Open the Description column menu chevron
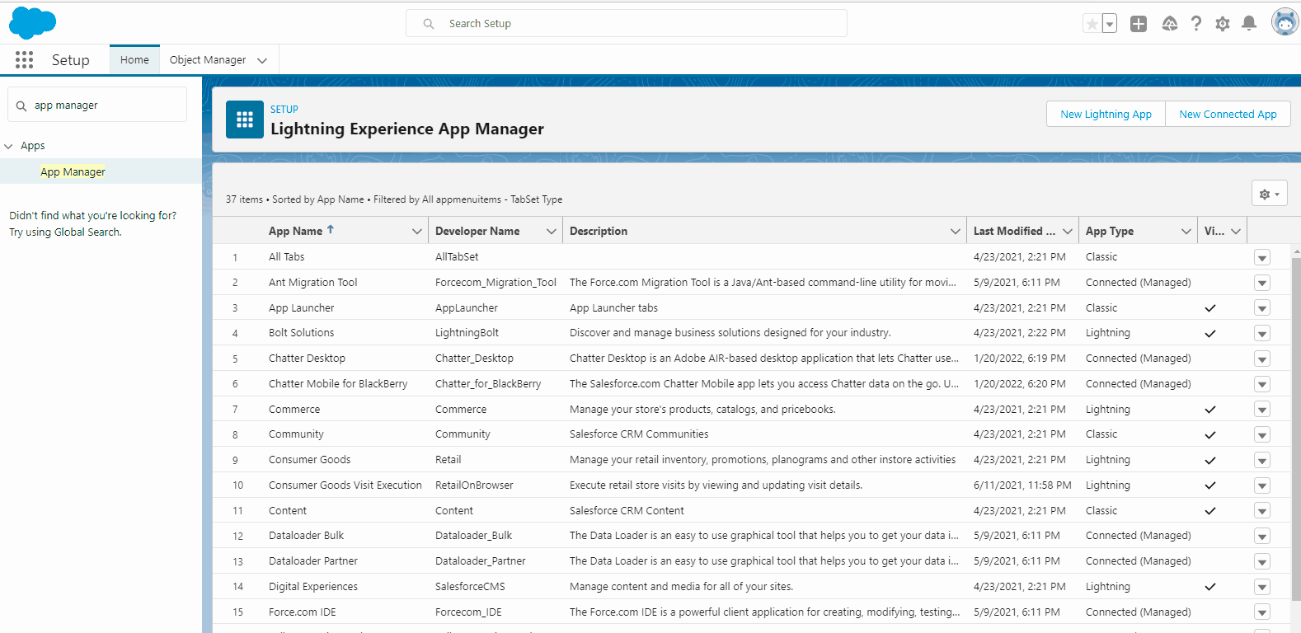Image resolution: width=1301 pixels, height=633 pixels. 956,232
